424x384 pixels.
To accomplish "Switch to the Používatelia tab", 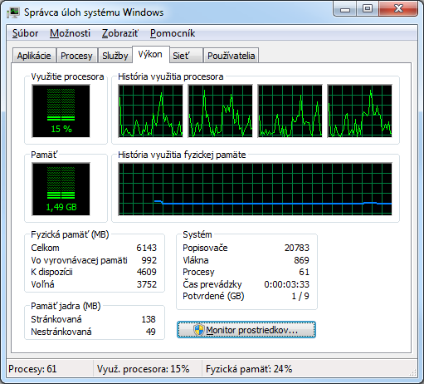I will click(231, 56).
